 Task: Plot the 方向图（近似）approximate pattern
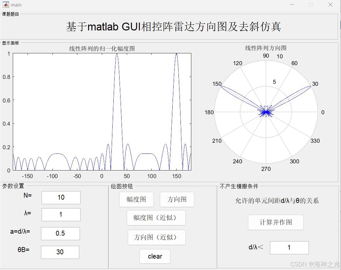tap(157, 237)
